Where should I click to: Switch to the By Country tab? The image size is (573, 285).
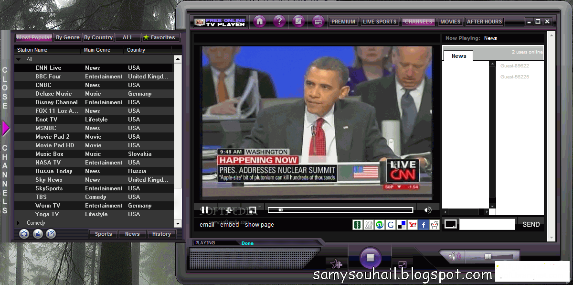click(x=98, y=37)
